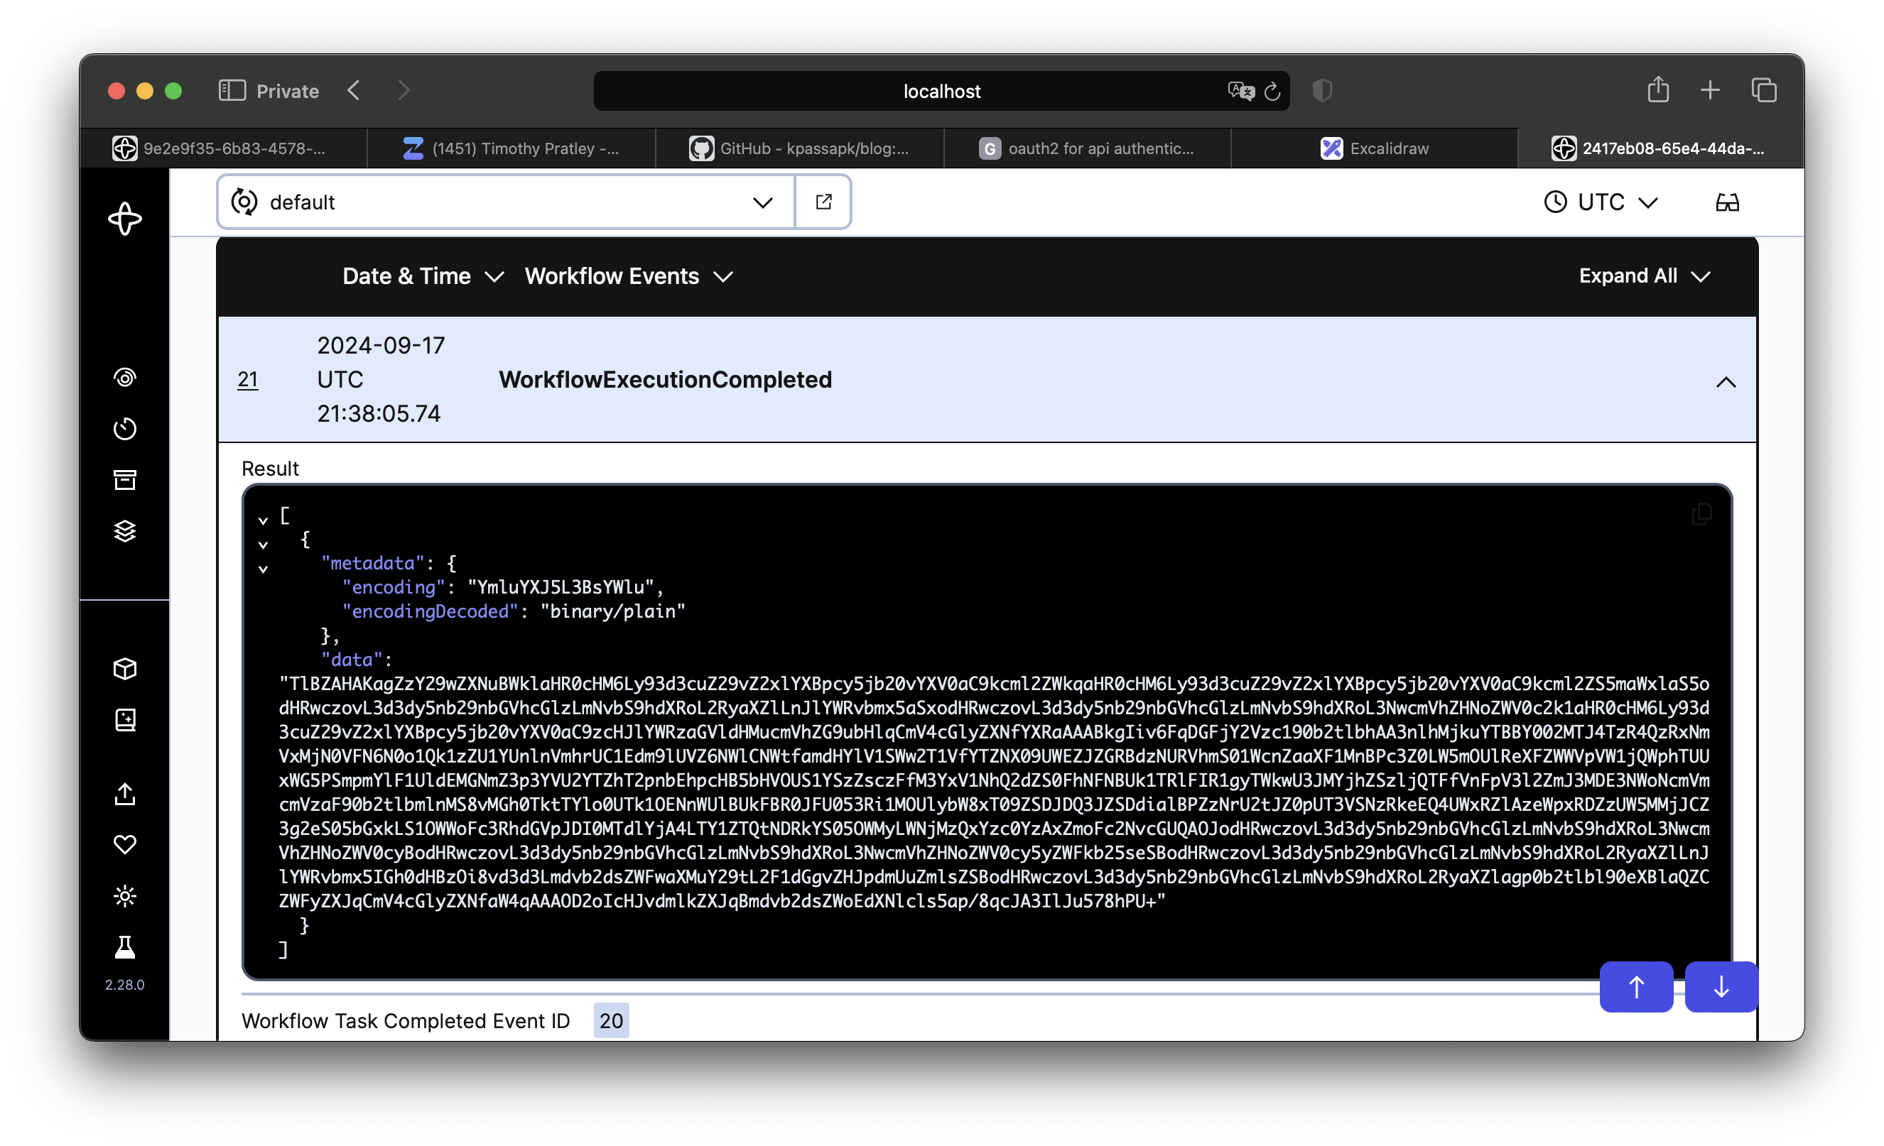Open the Temporal logo home icon

click(x=124, y=219)
